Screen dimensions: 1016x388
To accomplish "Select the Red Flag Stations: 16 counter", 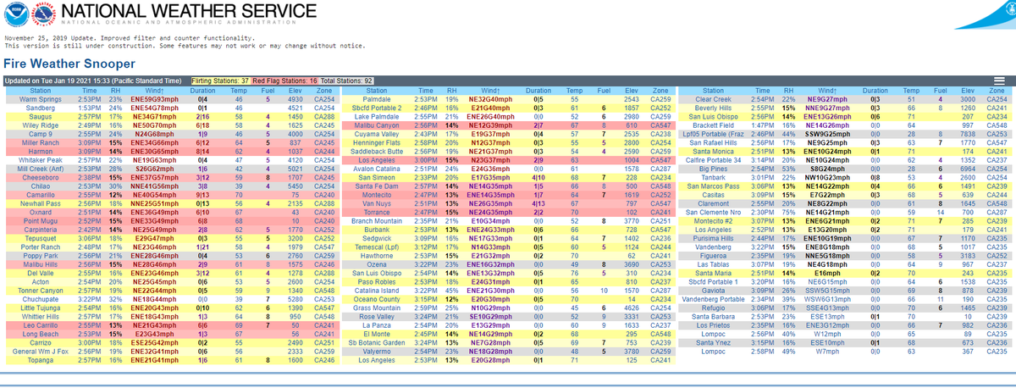I will click(284, 80).
